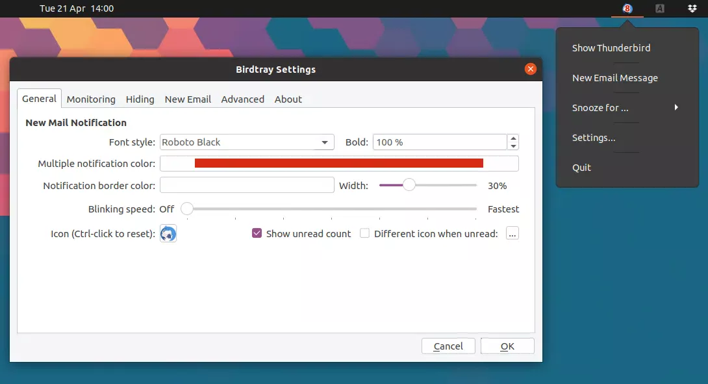This screenshot has height=384, width=708.
Task: Open the Dropbox tray icon
Action: [x=692, y=8]
